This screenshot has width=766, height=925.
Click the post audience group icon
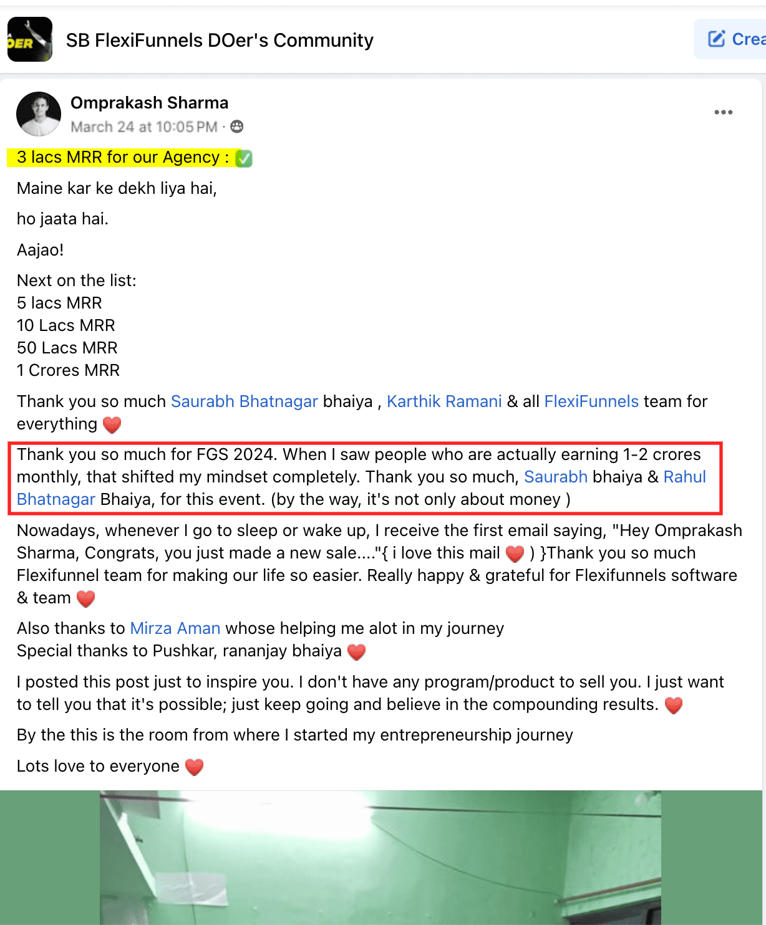[237, 127]
